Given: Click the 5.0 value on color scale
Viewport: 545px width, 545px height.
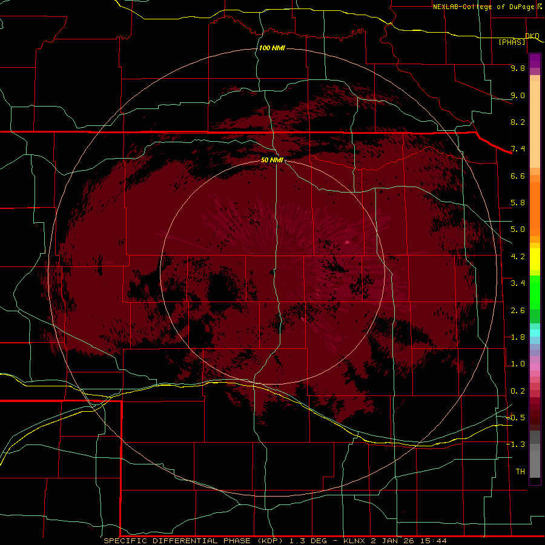Looking at the screenshot, I should click(x=518, y=230).
